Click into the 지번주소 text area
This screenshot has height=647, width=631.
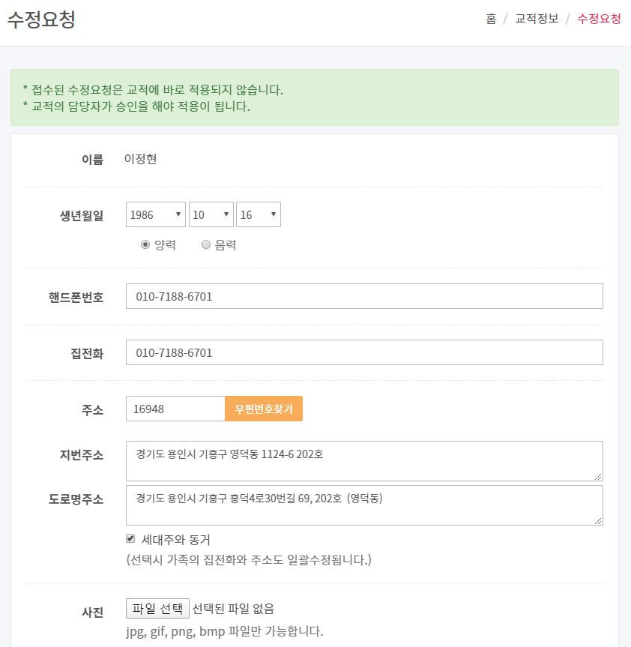[x=364, y=461]
